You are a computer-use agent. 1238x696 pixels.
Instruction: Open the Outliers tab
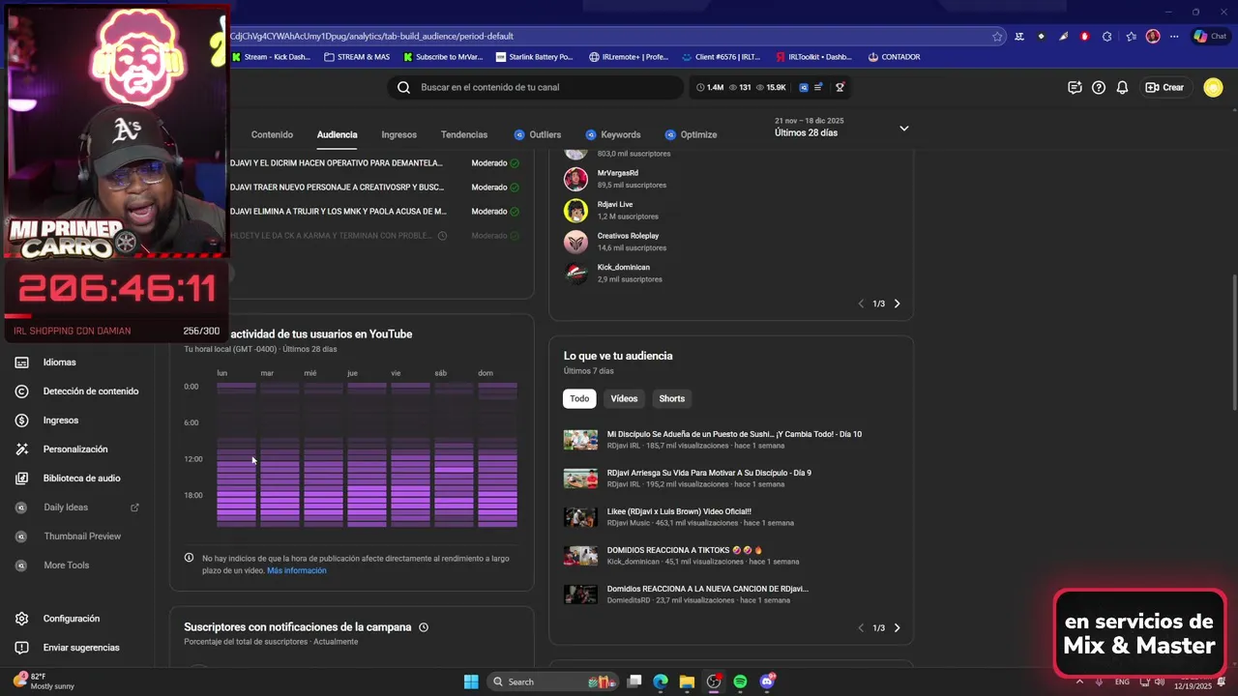538,135
